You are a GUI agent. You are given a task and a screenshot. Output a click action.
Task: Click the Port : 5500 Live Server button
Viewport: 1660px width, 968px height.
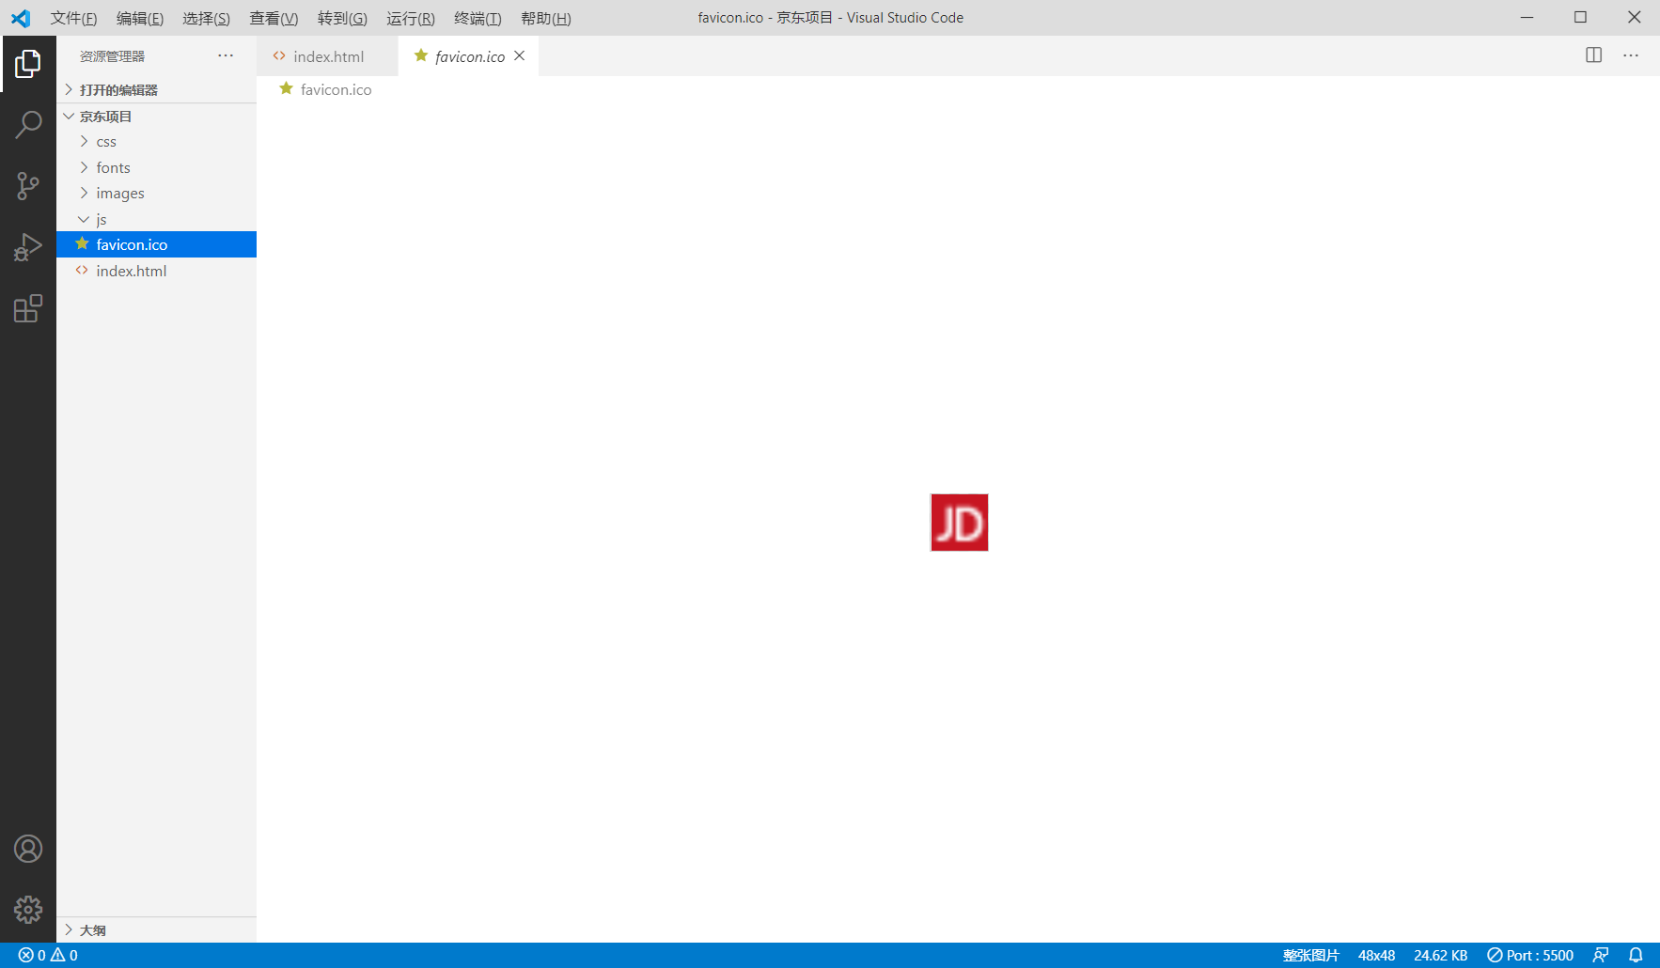(1530, 955)
